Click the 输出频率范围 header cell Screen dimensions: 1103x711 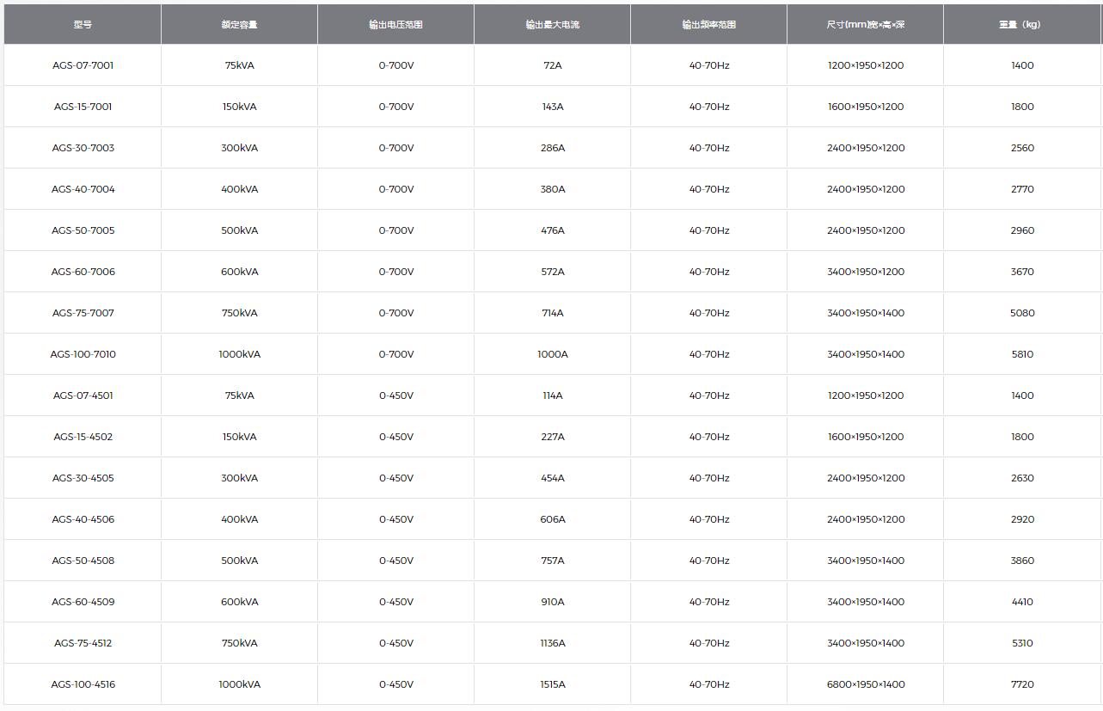pyautogui.click(x=708, y=24)
